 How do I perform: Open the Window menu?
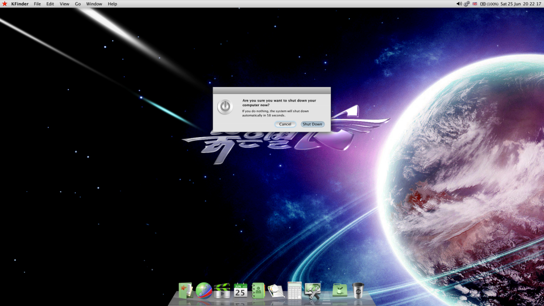[x=93, y=4]
